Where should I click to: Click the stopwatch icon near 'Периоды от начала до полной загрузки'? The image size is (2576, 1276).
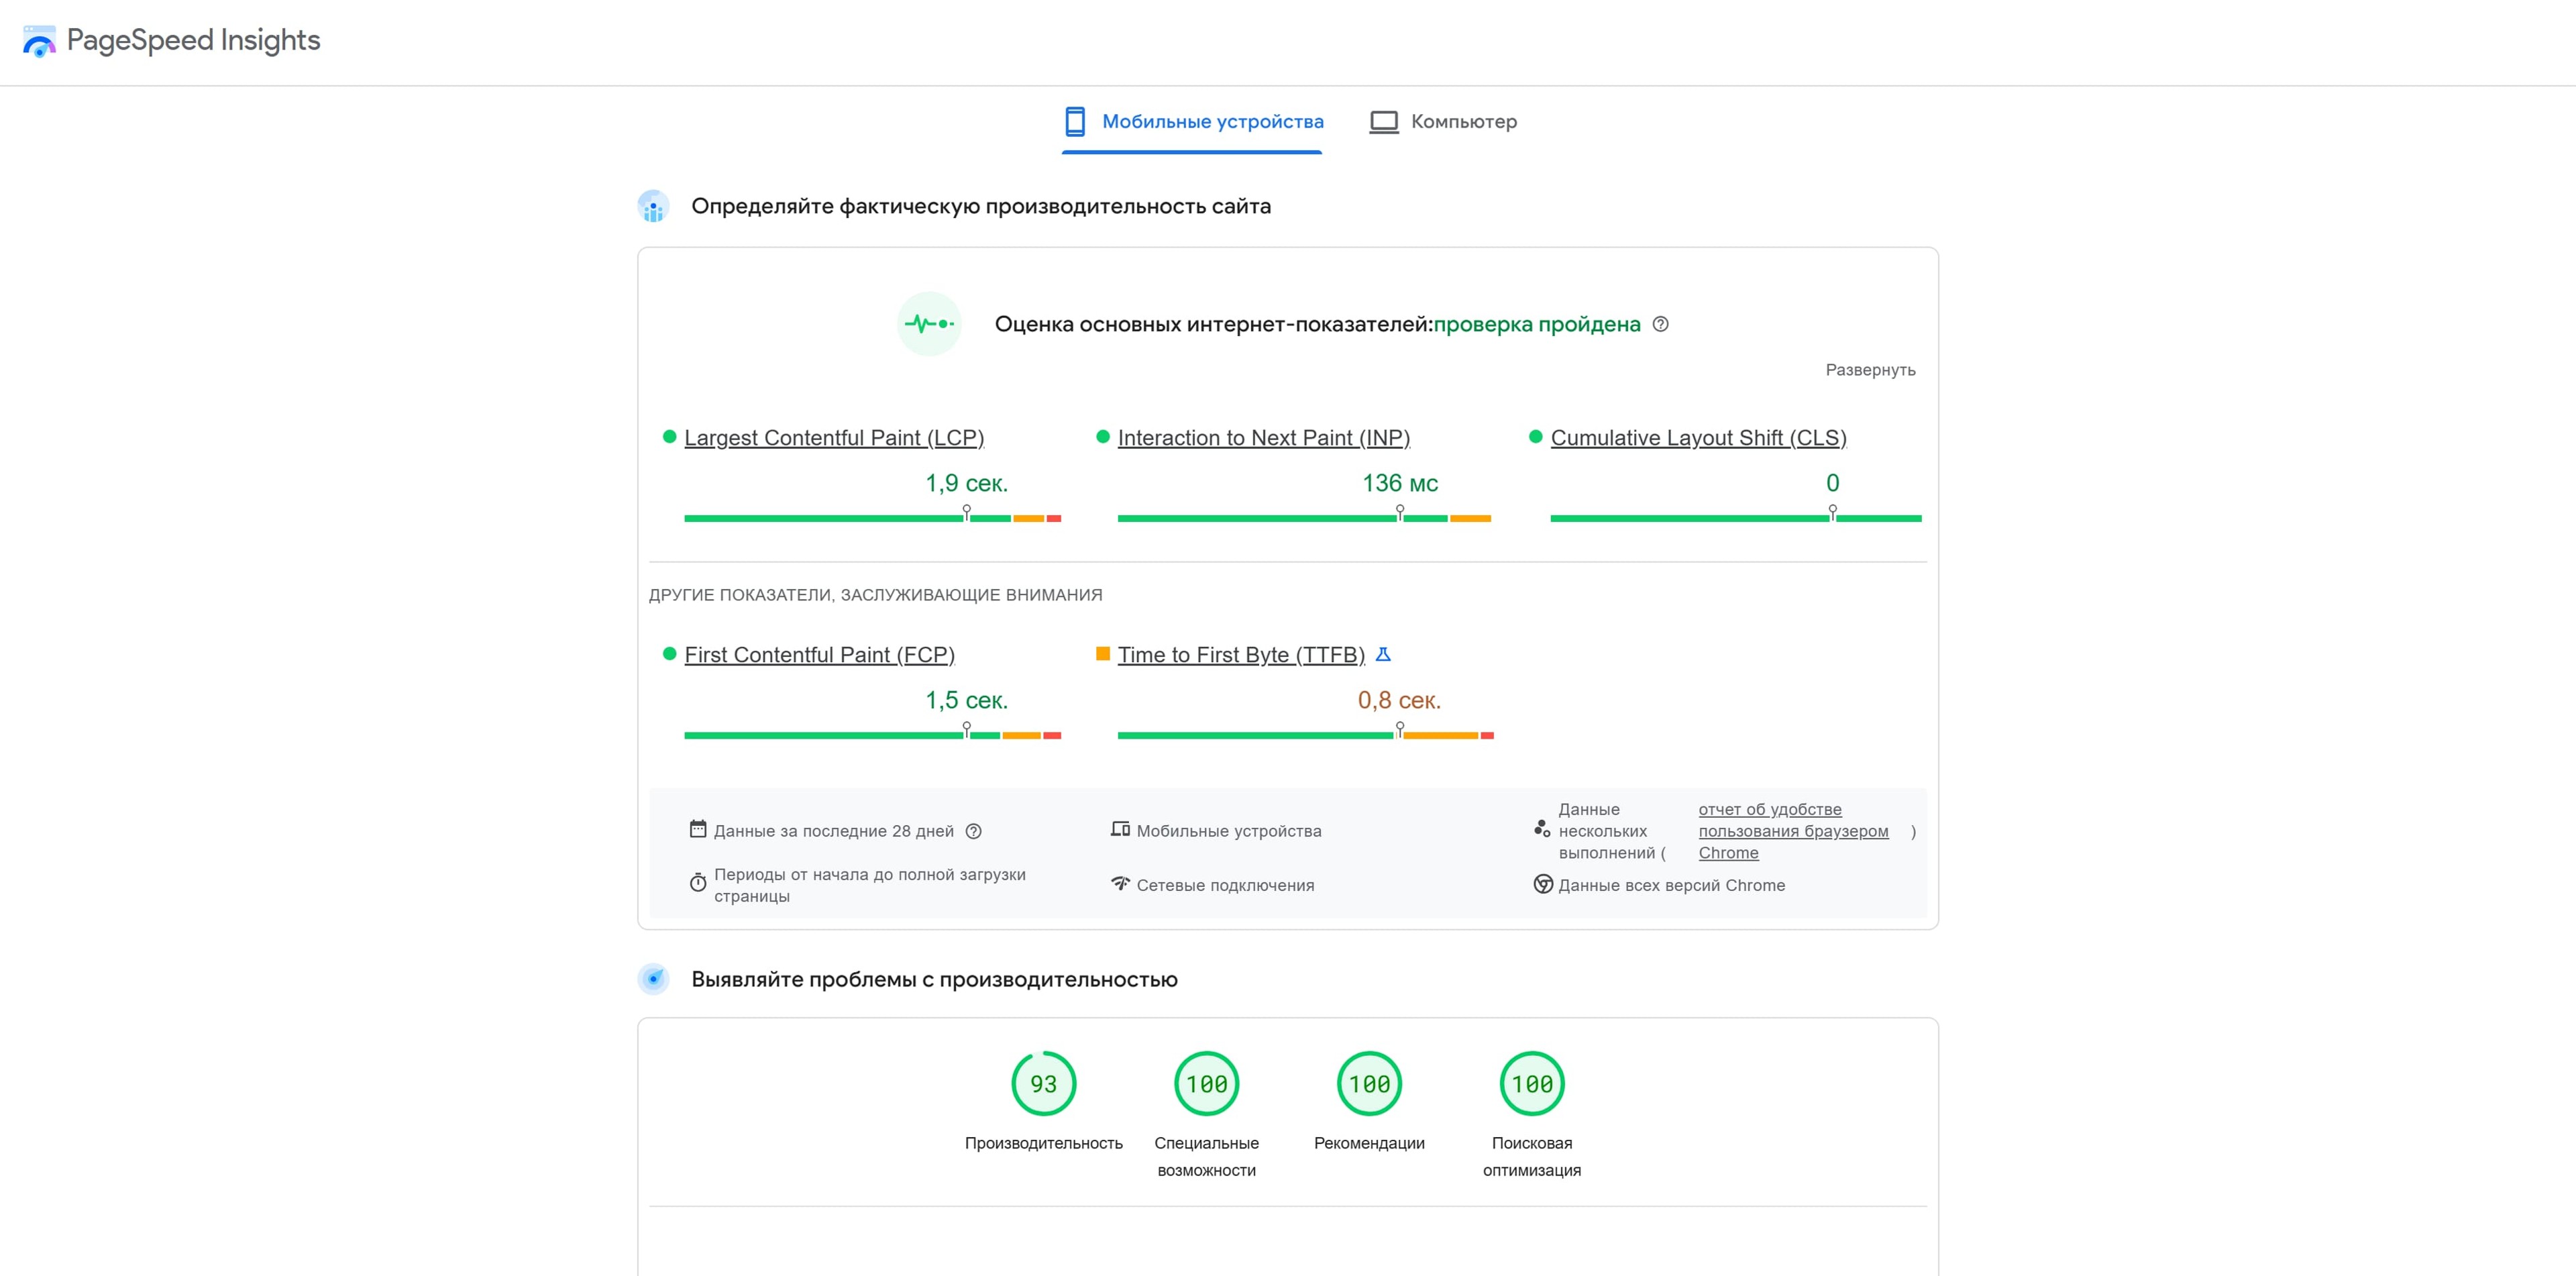697,883
